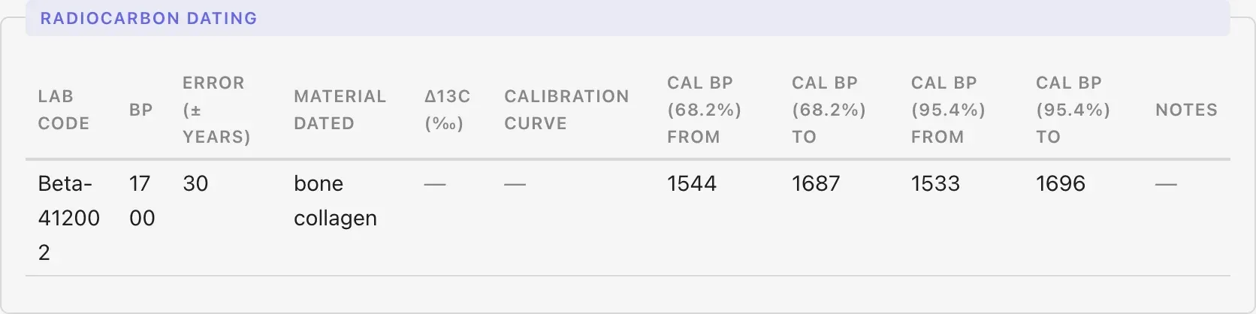Sort by the Lab Code column header

tap(64, 110)
